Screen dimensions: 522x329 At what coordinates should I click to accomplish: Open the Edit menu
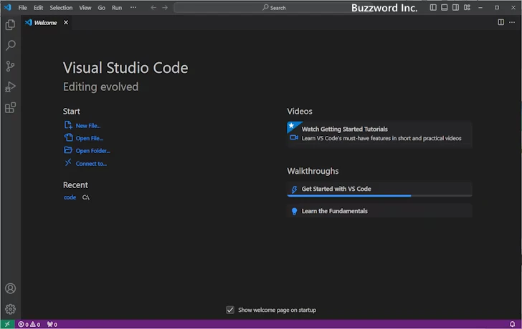[38, 8]
